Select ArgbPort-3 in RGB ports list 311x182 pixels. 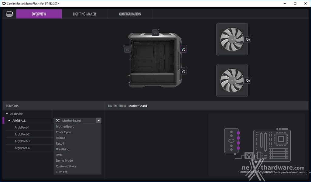pyautogui.click(x=22, y=141)
